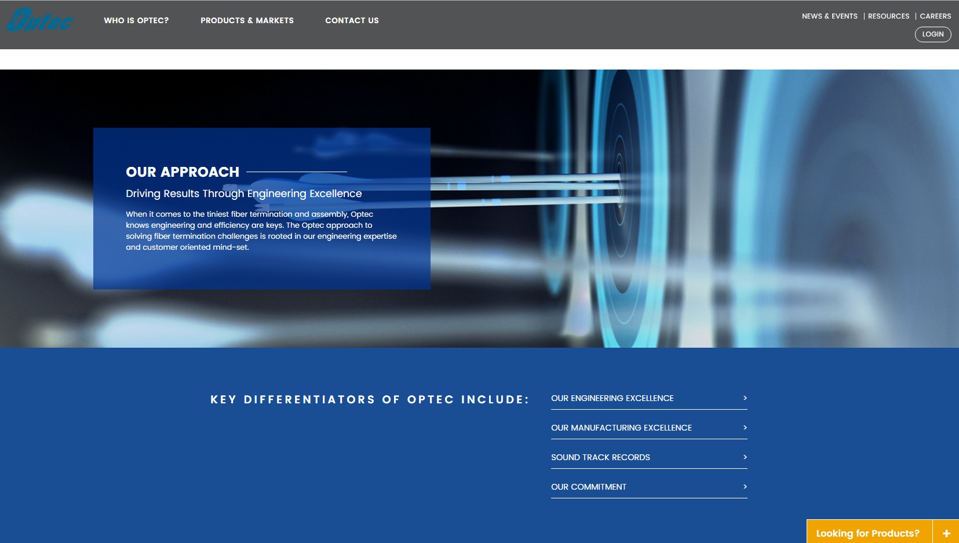Click the Our Engineering Excellence chevron arrow
This screenshot has height=543, width=959.
pyautogui.click(x=745, y=398)
